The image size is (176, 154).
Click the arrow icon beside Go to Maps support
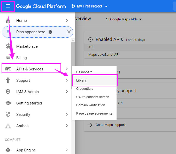click(90, 125)
